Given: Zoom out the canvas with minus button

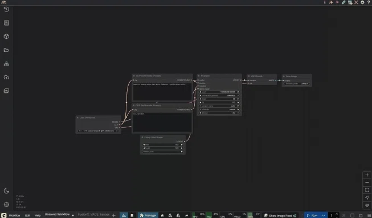Looking at the screenshot, I should click(x=367, y=183).
